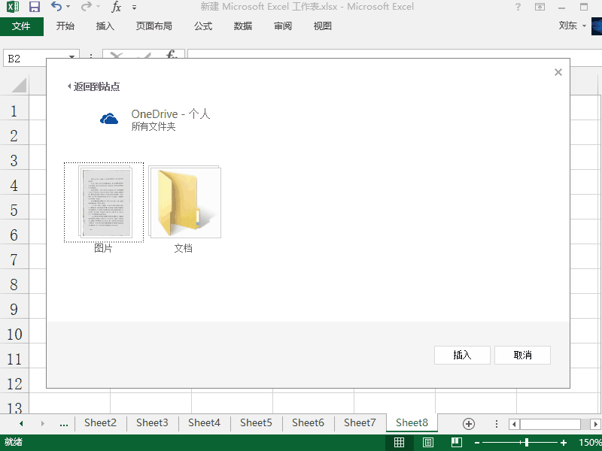Viewport: 602px width, 451px height.
Task: Expand the Customize Quick Access Toolbar arrow
Action: pyautogui.click(x=134, y=7)
